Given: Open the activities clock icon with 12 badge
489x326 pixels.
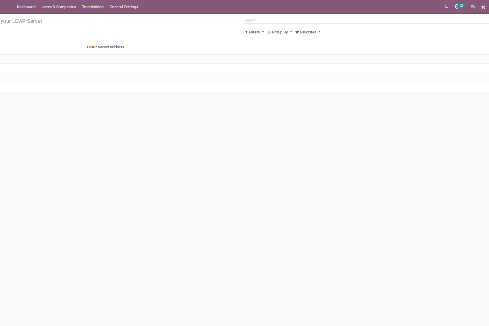Looking at the screenshot, I should pos(459,7).
